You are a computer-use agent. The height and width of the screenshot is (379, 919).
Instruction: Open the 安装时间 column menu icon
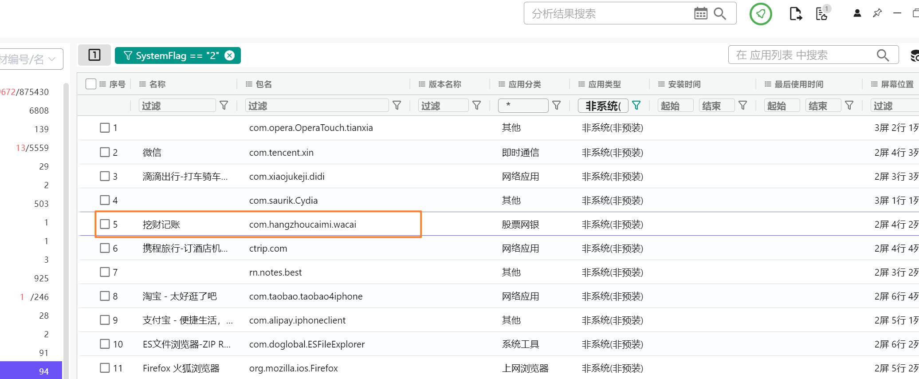[661, 84]
